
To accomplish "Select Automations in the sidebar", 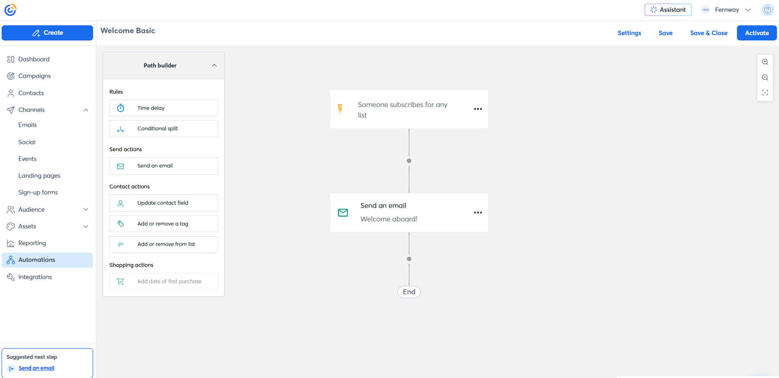I will pos(47,260).
